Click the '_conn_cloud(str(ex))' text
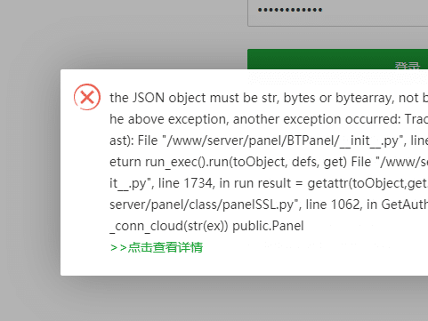Screen dimensions: 428x321 169,226
